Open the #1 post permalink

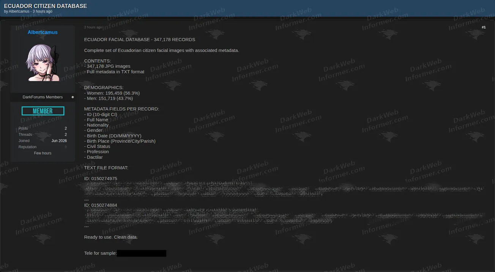(484, 27)
